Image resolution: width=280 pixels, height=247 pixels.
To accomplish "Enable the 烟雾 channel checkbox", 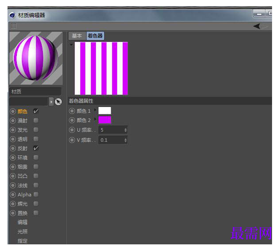I will click(36, 167).
